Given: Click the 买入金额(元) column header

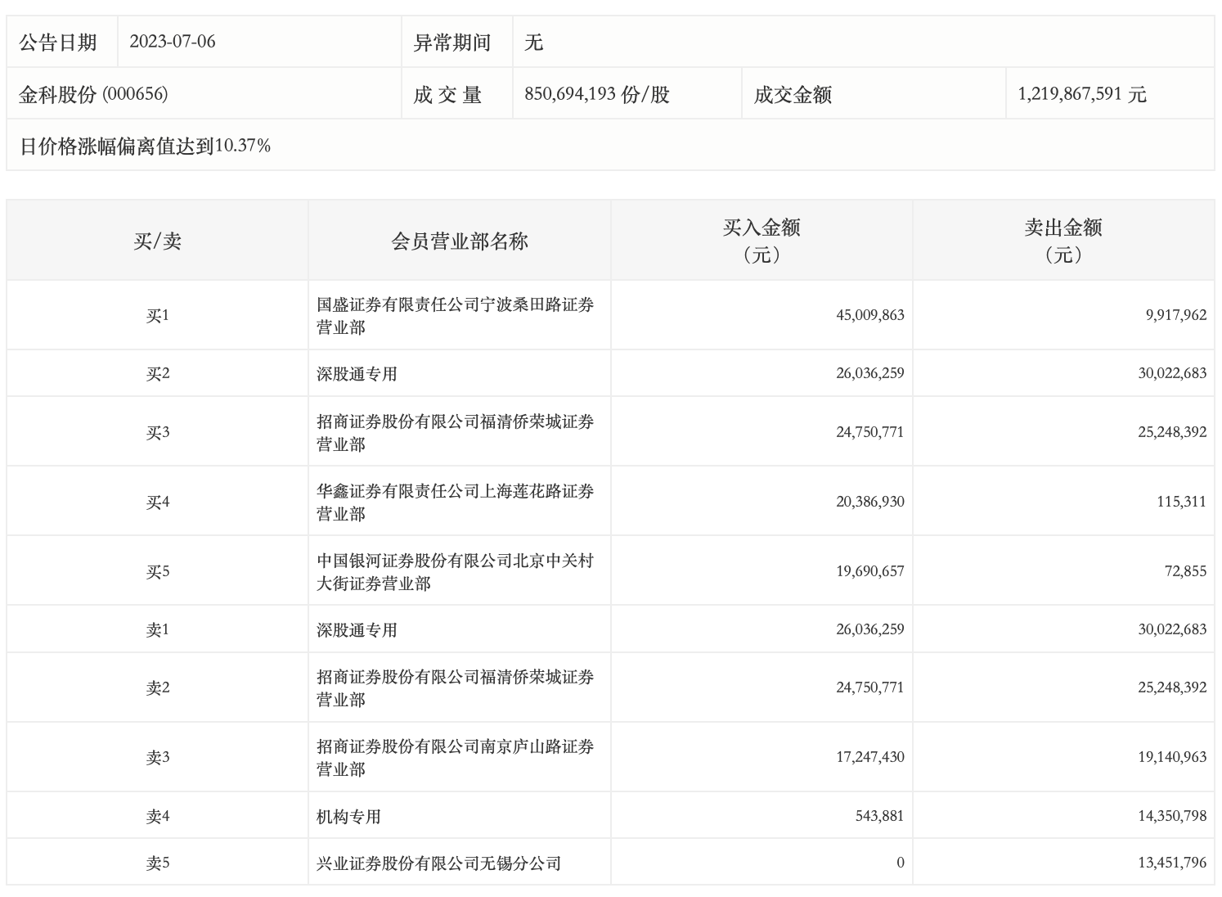Looking at the screenshot, I should point(761,241).
